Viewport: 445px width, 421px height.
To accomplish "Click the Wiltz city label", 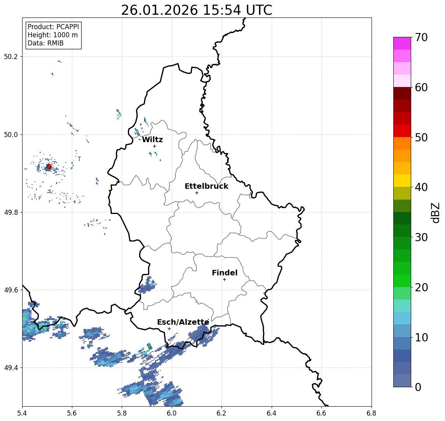I will tap(152, 139).
